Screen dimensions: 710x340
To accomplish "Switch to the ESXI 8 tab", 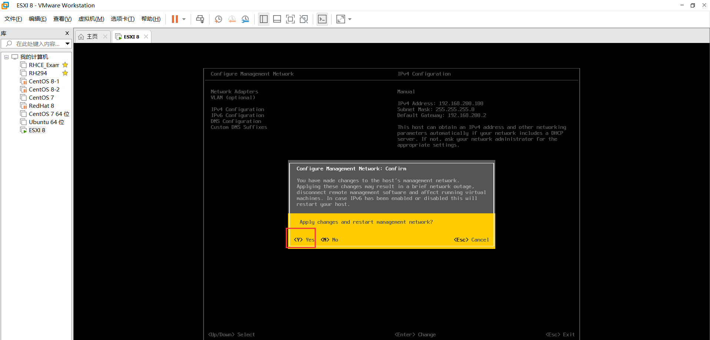I will (x=131, y=37).
